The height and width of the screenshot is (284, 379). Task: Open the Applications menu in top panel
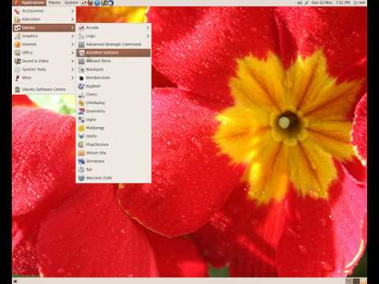point(29,3)
